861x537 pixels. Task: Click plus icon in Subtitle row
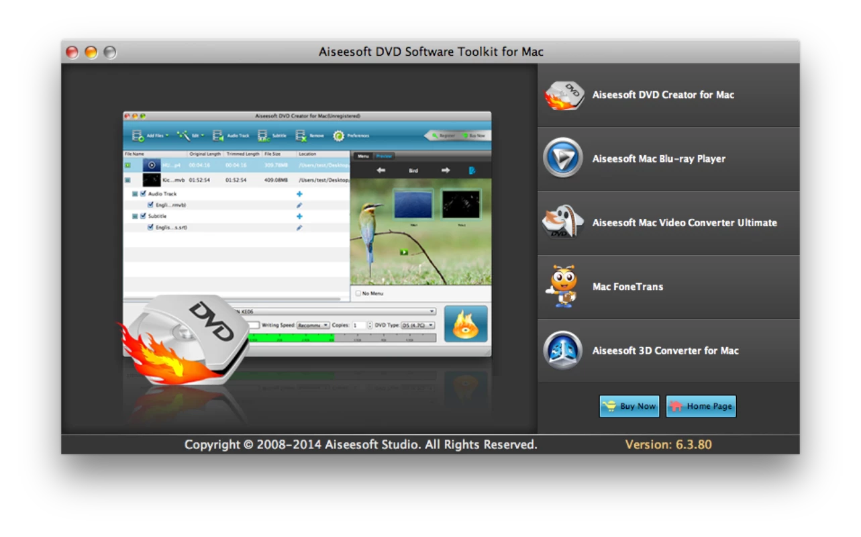(x=299, y=216)
